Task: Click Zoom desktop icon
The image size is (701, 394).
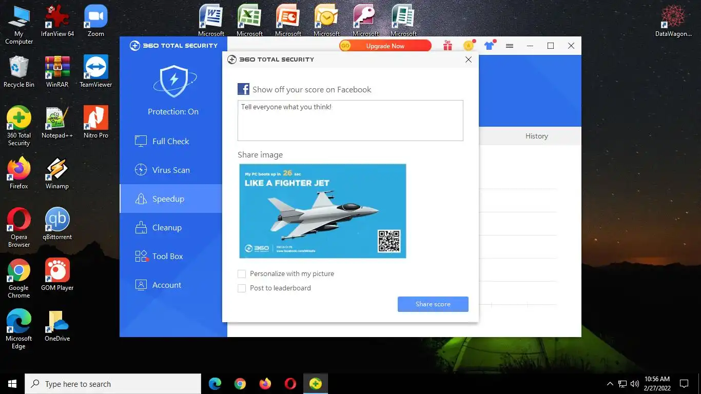Action: tap(96, 21)
